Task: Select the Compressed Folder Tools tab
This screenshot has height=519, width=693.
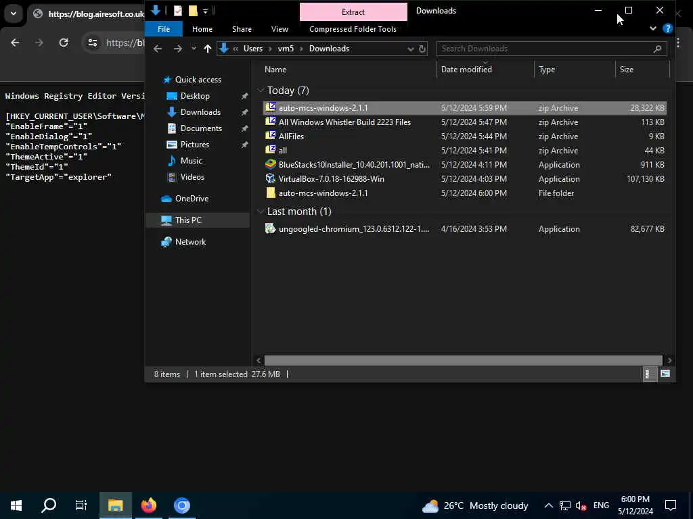Action: click(x=353, y=29)
